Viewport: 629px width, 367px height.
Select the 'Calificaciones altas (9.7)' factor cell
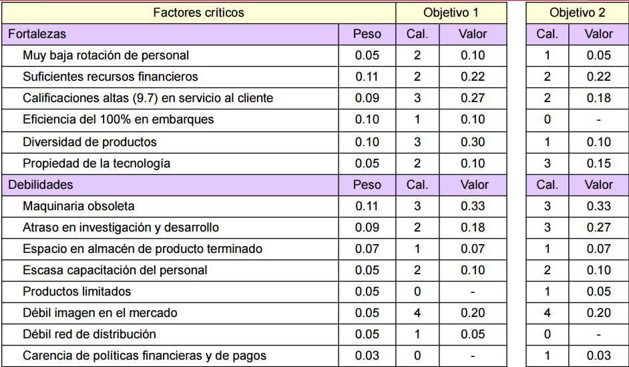click(148, 98)
